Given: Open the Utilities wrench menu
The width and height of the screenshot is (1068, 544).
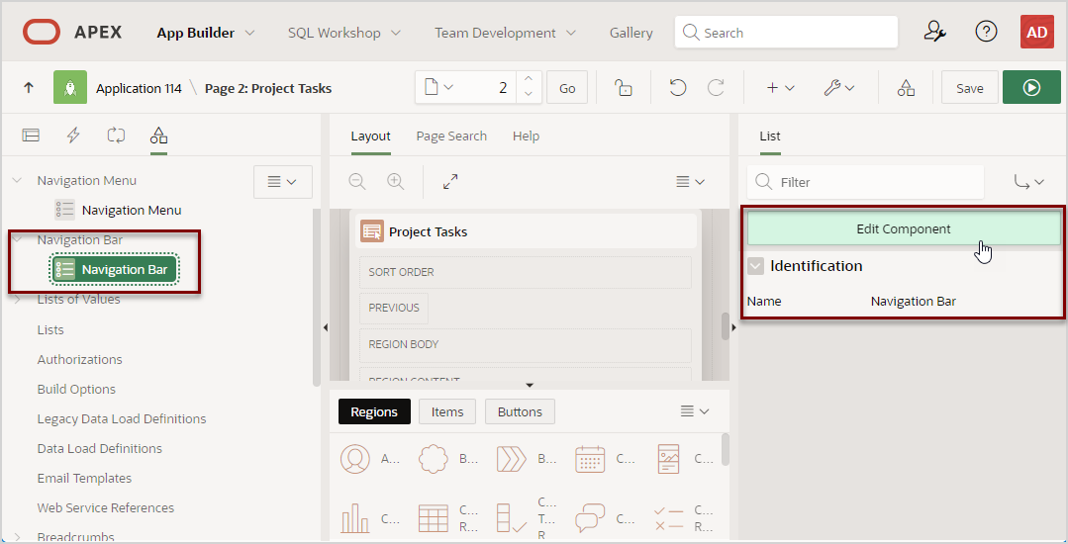Looking at the screenshot, I should [x=838, y=87].
